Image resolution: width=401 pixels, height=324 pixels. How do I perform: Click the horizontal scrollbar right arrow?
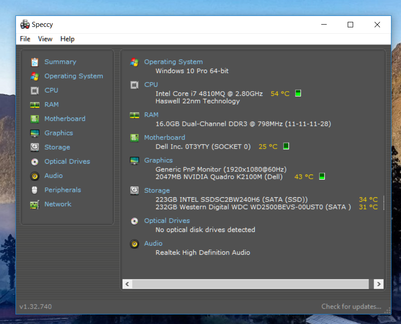click(x=379, y=284)
